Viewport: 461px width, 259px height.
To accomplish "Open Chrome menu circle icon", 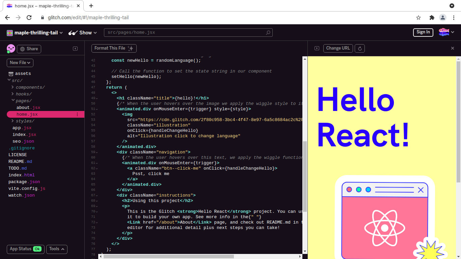I will click(452, 6).
